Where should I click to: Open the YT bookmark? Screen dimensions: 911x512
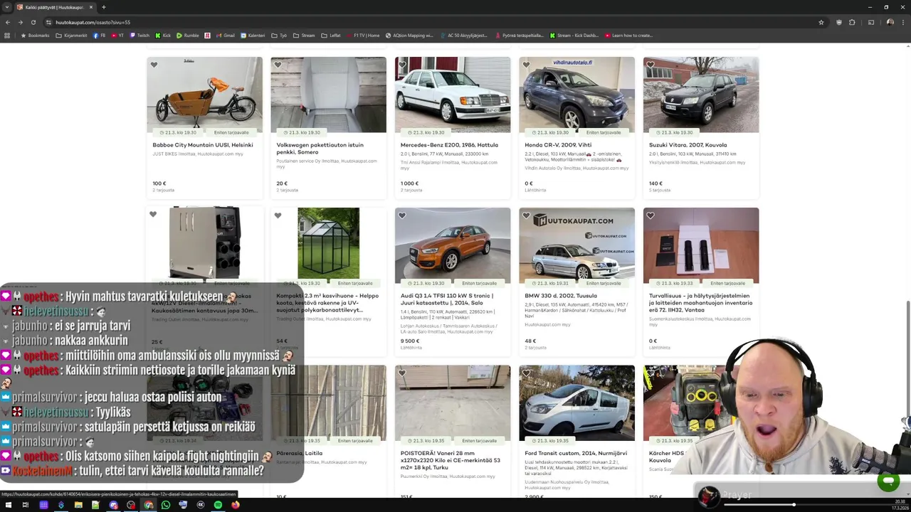click(117, 36)
